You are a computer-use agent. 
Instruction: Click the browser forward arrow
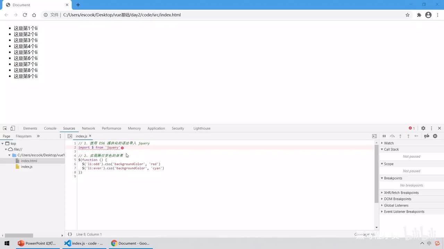click(16, 15)
